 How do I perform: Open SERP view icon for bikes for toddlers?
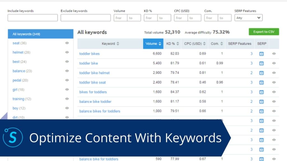click(x=261, y=92)
